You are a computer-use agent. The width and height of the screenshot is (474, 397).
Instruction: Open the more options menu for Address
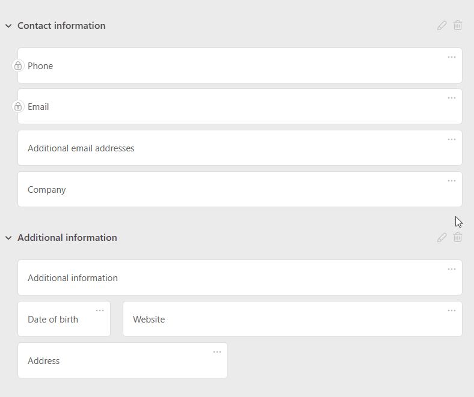pyautogui.click(x=217, y=352)
